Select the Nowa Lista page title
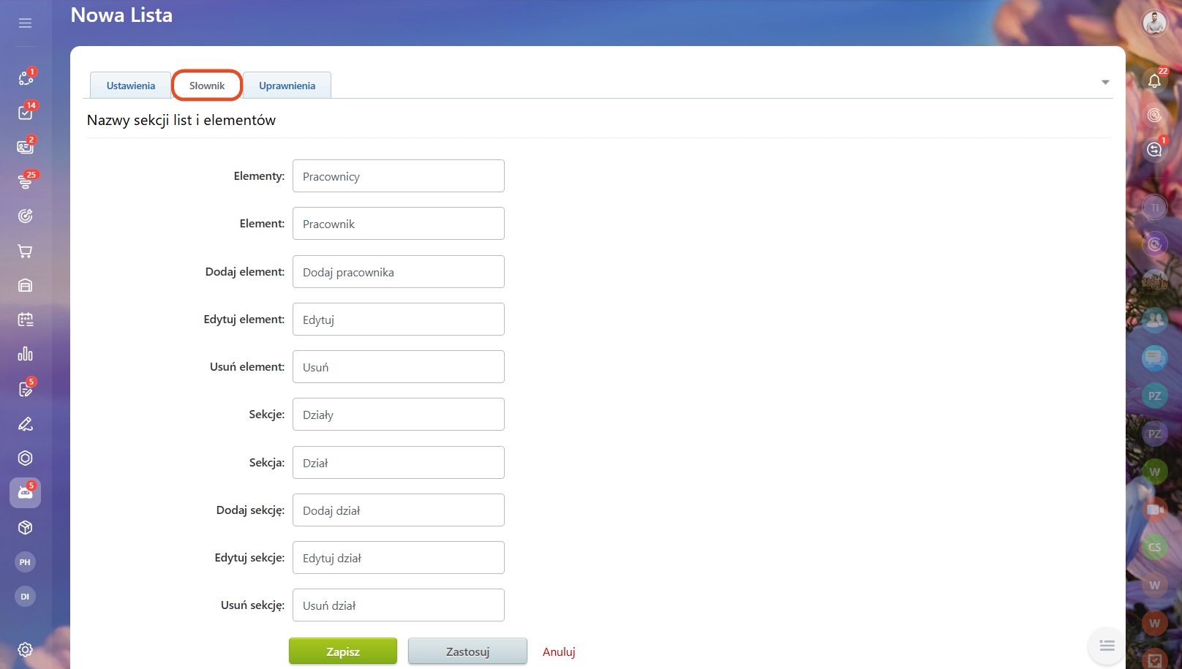The width and height of the screenshot is (1182, 669). click(x=121, y=15)
